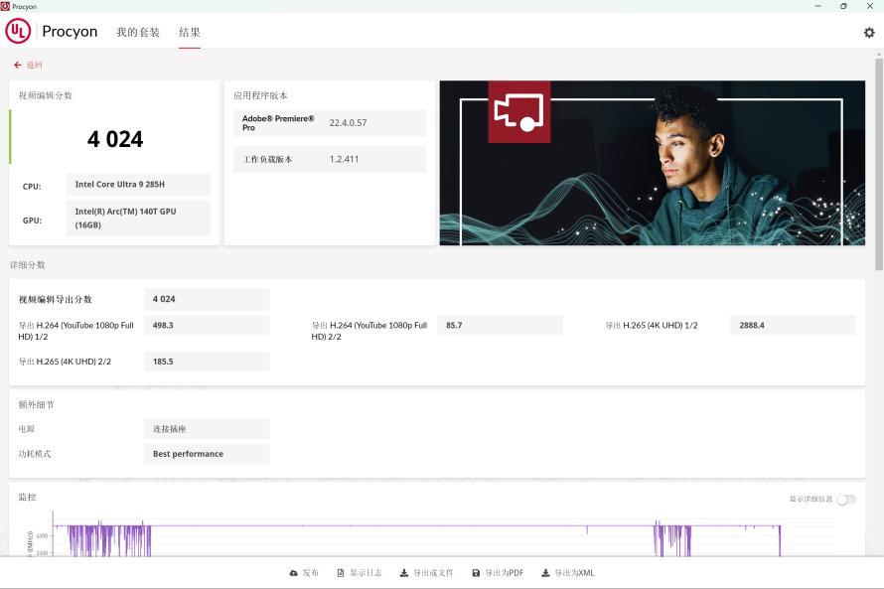This screenshot has width=884, height=589.
Task: Click the 发布 publish button
Action: click(x=304, y=573)
